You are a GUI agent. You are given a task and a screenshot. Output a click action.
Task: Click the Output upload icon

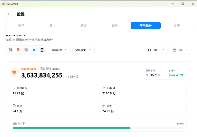tap(104, 88)
